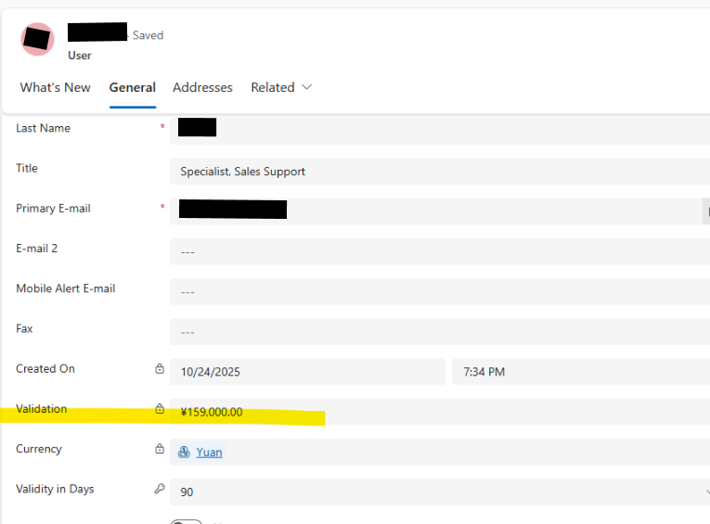Click the lock icon beside Currency
710x524 pixels.
(x=160, y=449)
